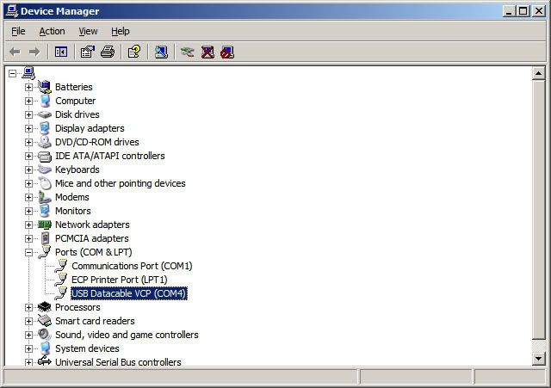
Task: Open the View menu
Action: 88,31
